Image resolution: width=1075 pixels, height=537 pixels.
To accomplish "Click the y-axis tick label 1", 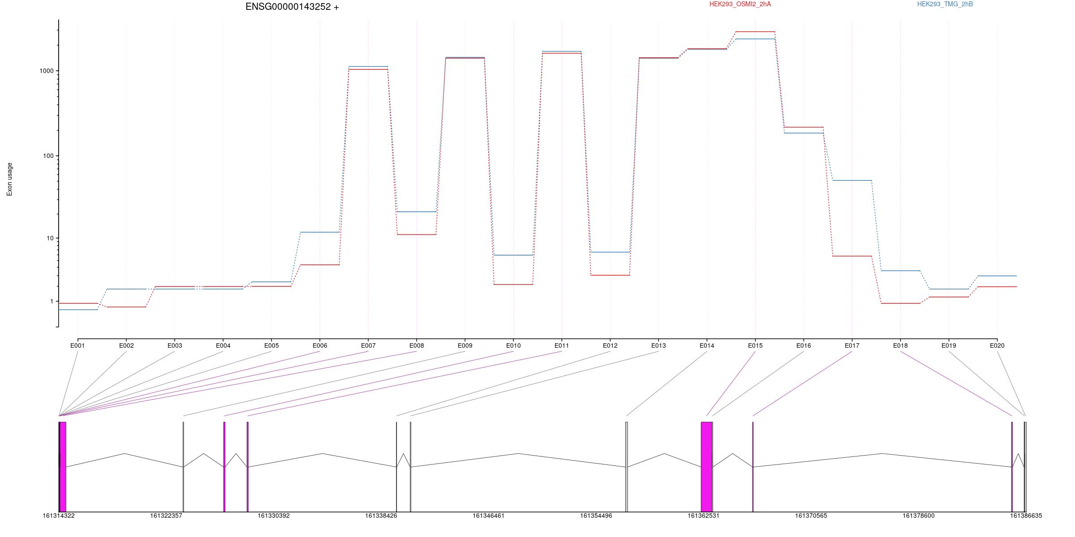I will 52,301.
